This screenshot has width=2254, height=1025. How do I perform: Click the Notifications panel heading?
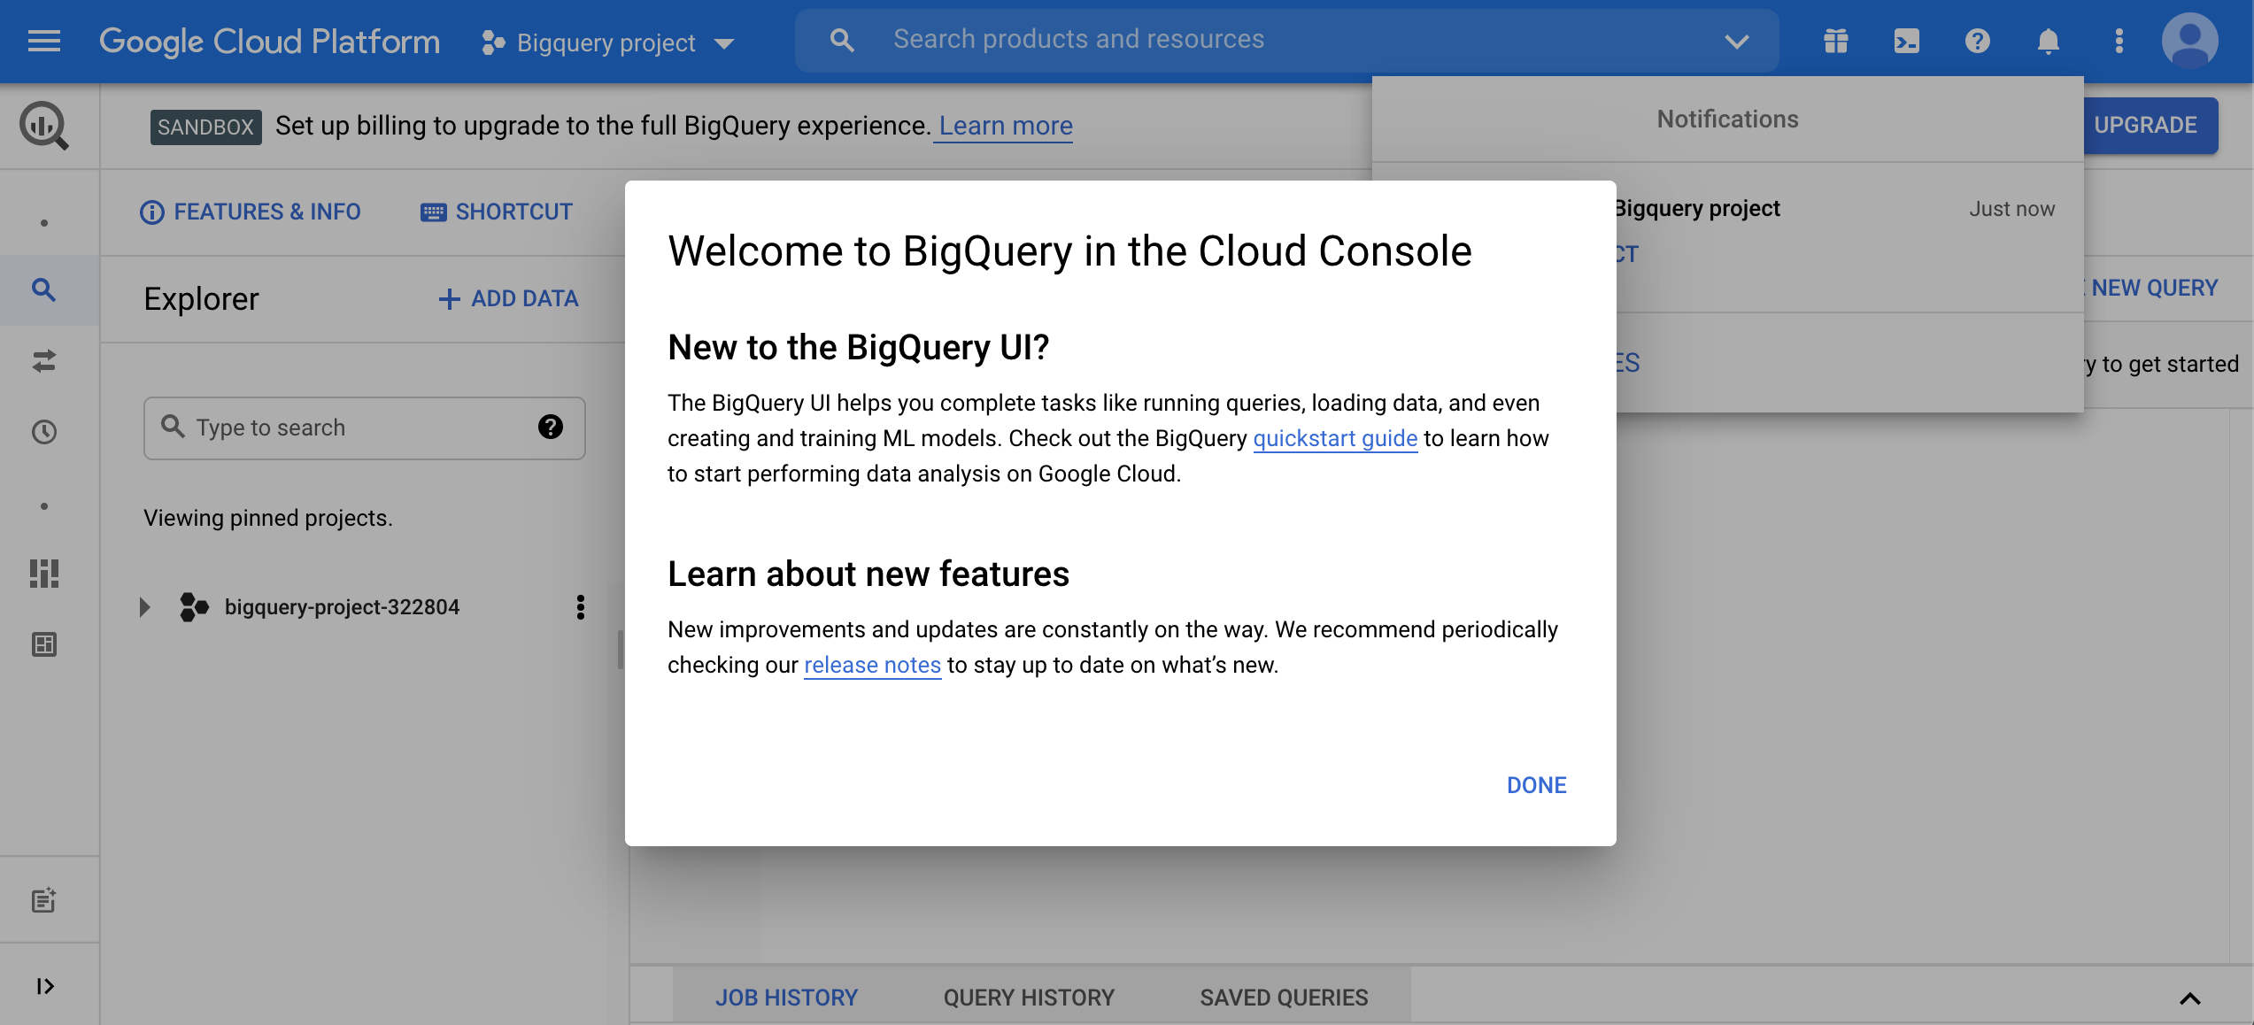tap(1727, 119)
